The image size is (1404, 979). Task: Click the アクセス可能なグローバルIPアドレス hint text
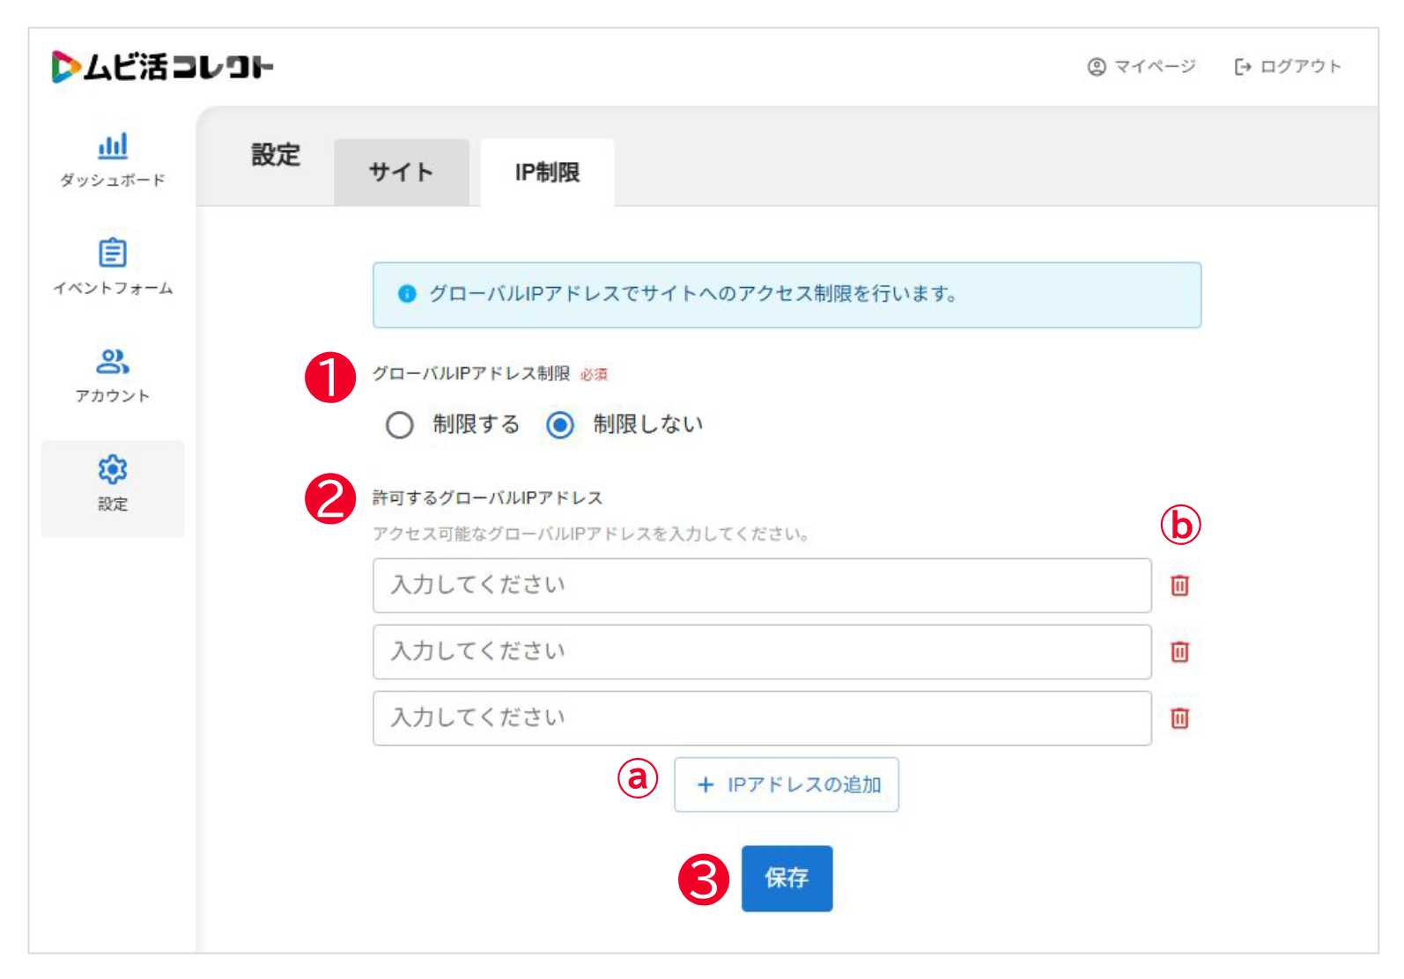[591, 534]
